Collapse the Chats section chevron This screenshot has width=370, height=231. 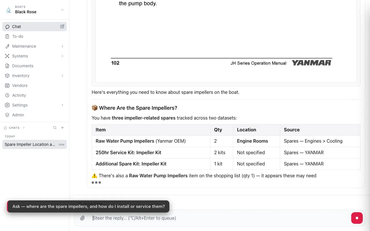[24, 128]
